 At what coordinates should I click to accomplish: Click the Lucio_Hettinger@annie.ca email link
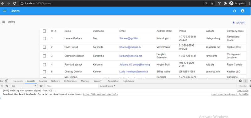134,72
